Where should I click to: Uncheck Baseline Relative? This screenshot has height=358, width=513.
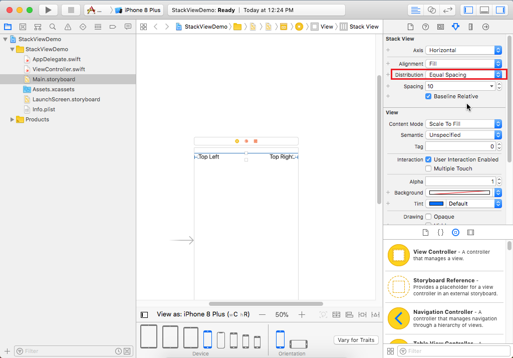pyautogui.click(x=428, y=96)
